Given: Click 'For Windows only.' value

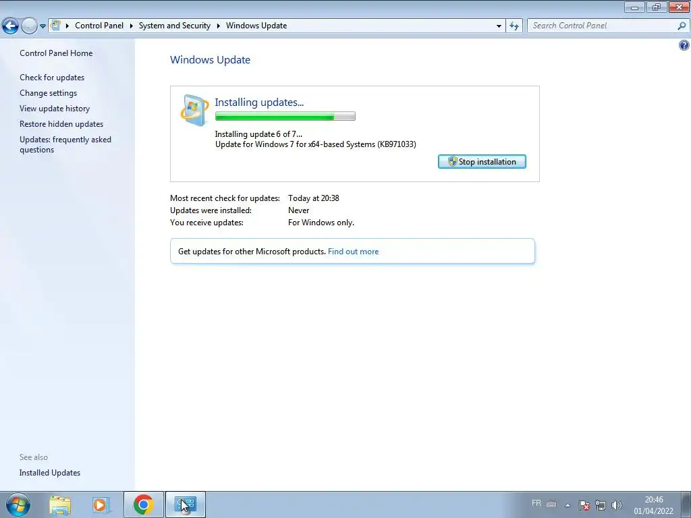Looking at the screenshot, I should point(321,223).
